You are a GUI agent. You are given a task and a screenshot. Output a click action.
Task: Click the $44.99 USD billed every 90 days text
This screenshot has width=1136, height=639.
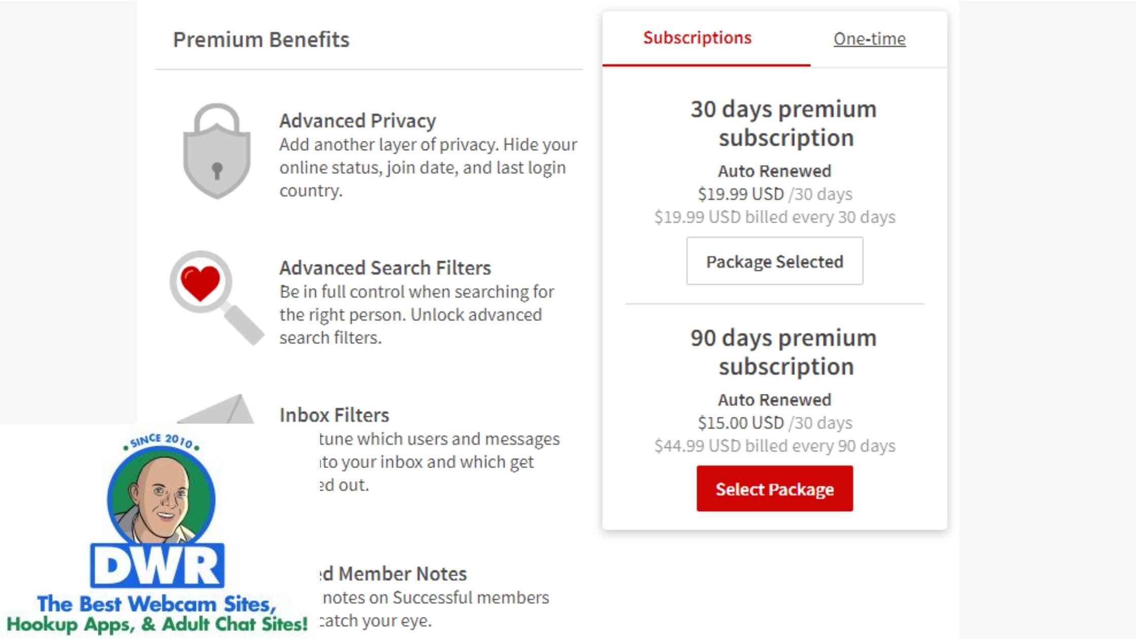[774, 446]
